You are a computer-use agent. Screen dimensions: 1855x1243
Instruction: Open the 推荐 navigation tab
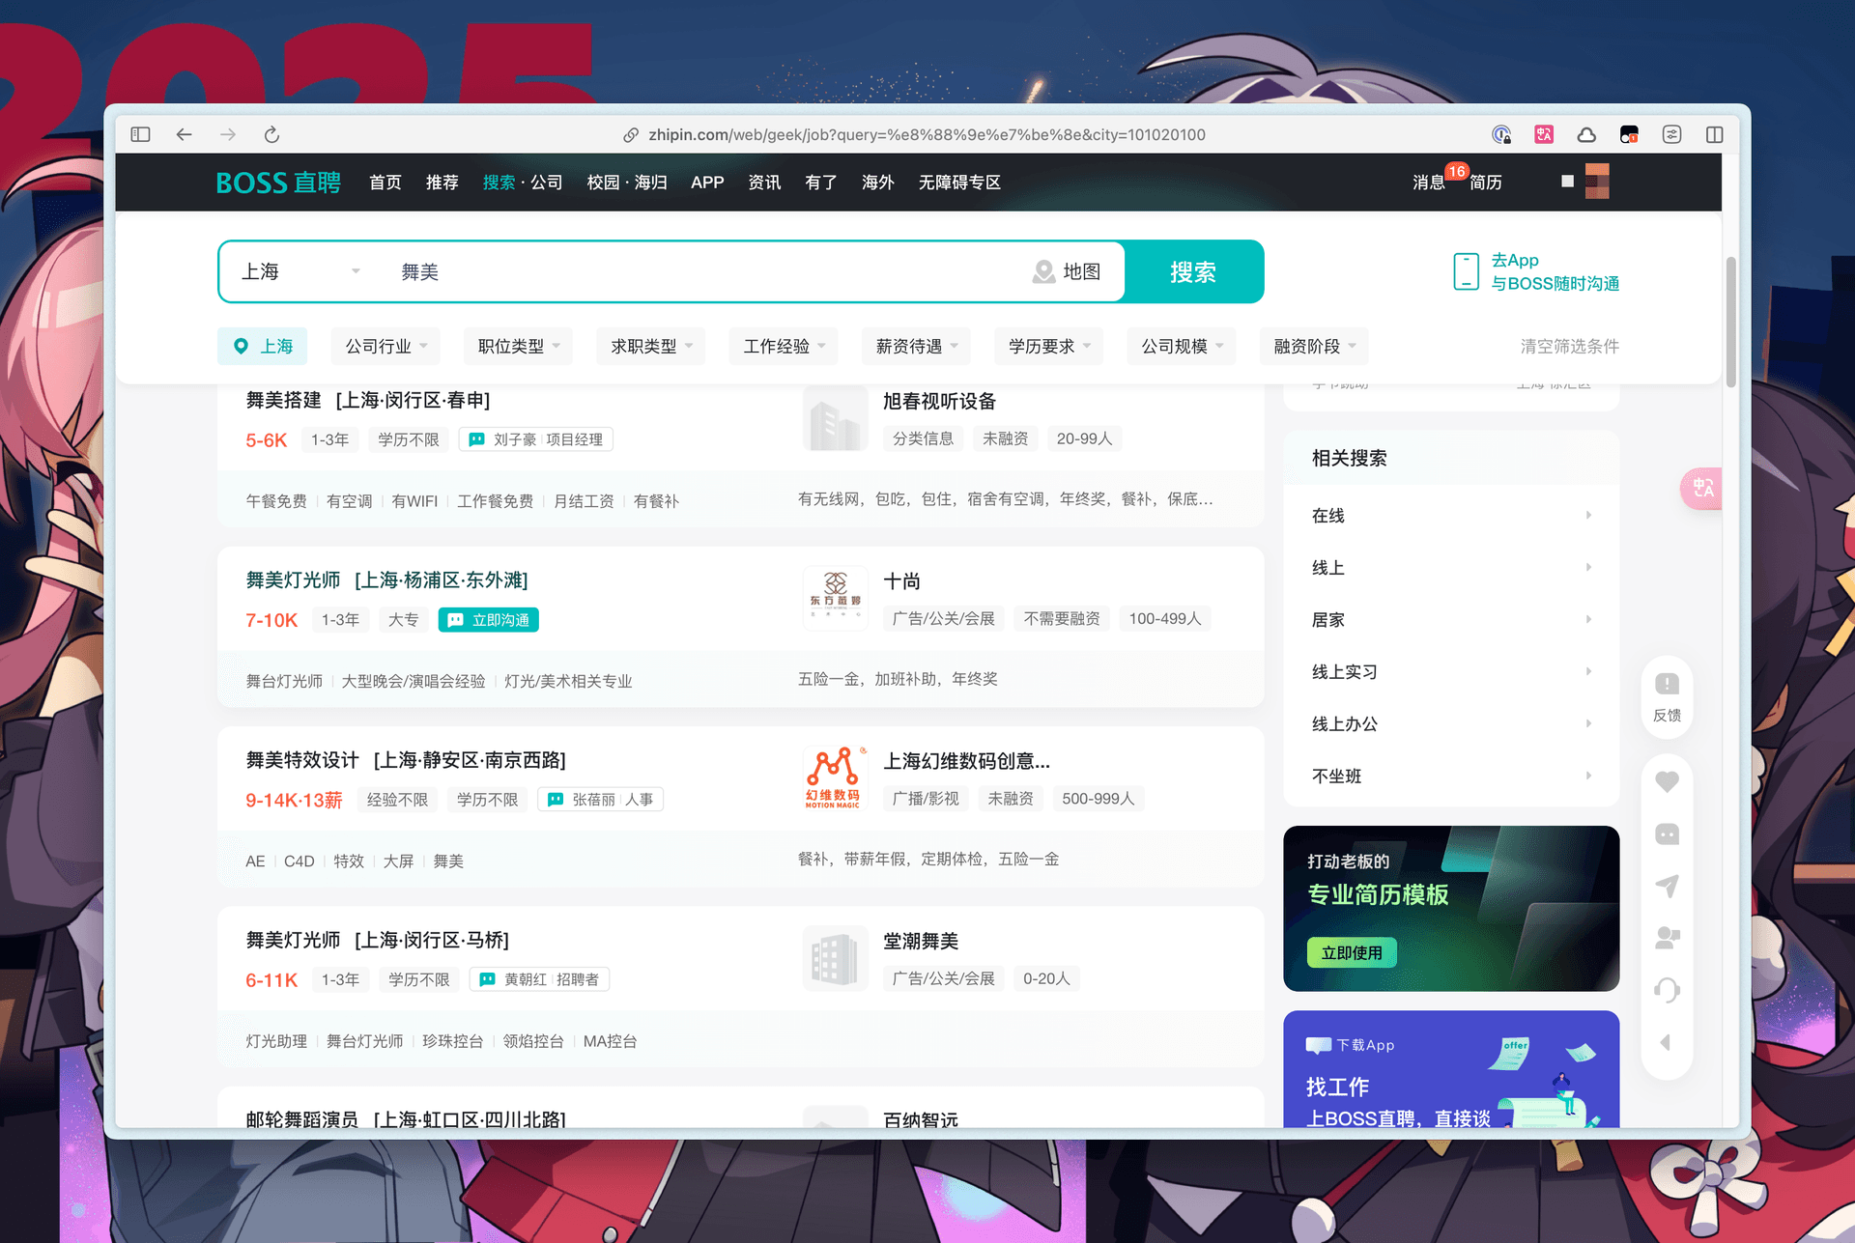[x=442, y=183]
